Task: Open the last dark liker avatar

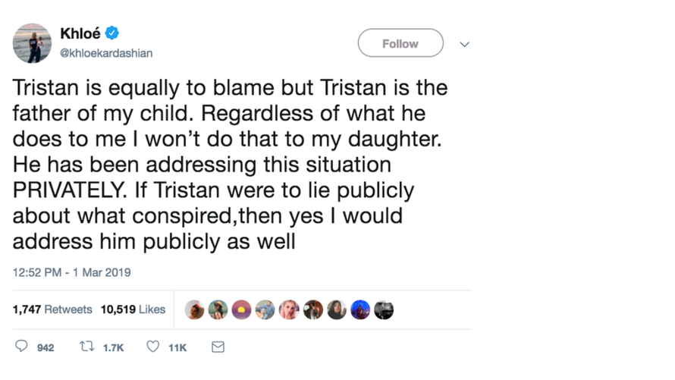Action: point(384,309)
